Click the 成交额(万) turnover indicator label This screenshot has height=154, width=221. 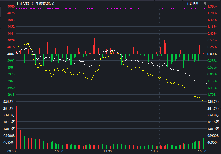(46, 3)
